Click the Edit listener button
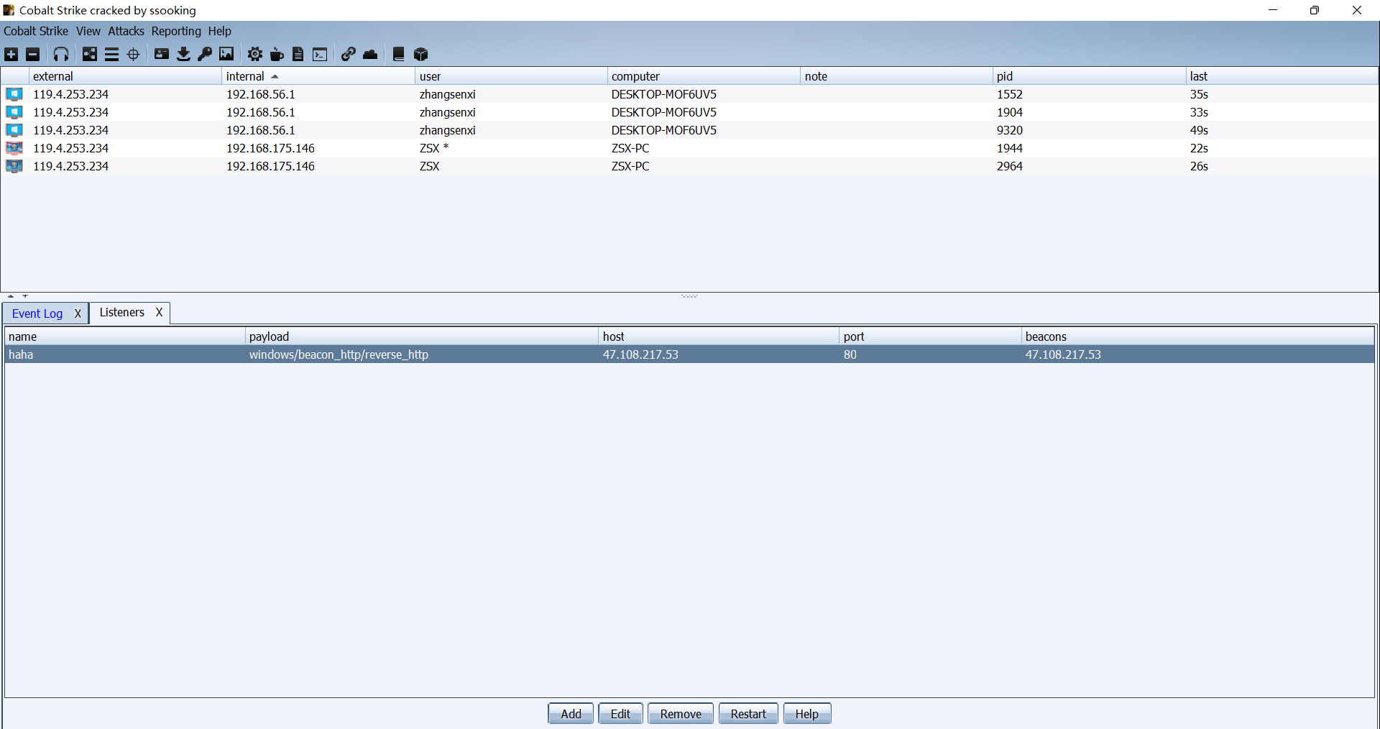The width and height of the screenshot is (1380, 729). 620,714
